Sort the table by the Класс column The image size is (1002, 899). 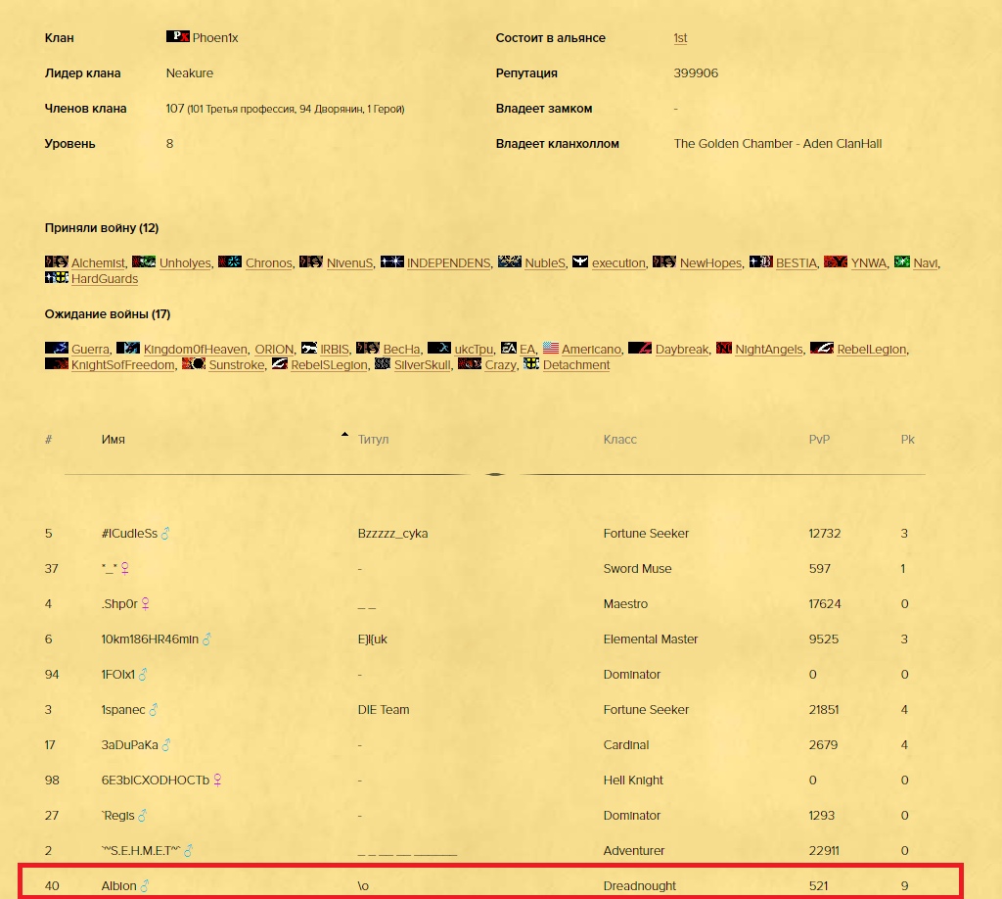[x=619, y=440]
